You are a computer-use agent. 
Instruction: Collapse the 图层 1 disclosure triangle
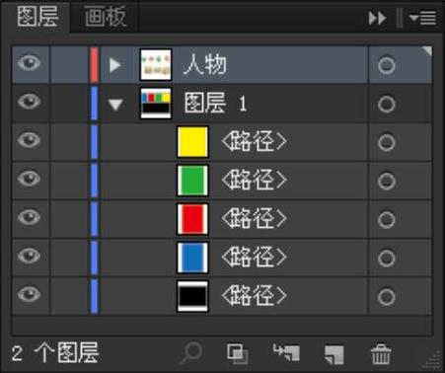tap(115, 105)
